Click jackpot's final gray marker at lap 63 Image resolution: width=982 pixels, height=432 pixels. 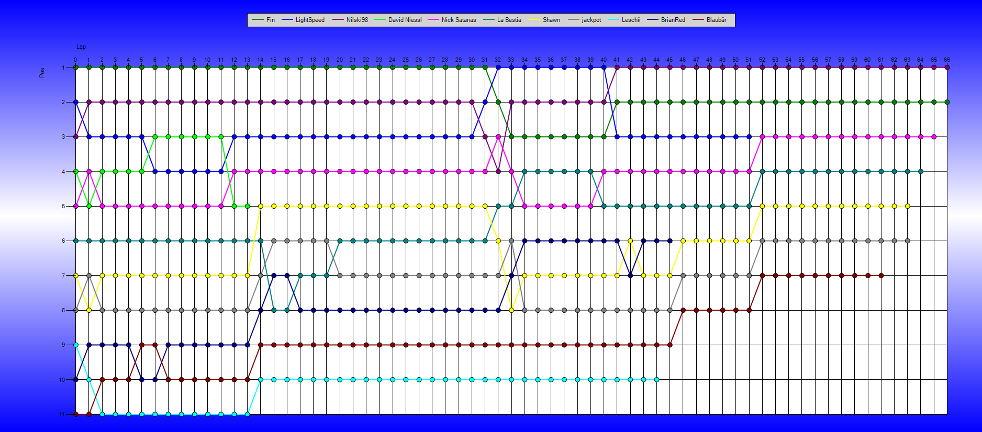point(908,241)
